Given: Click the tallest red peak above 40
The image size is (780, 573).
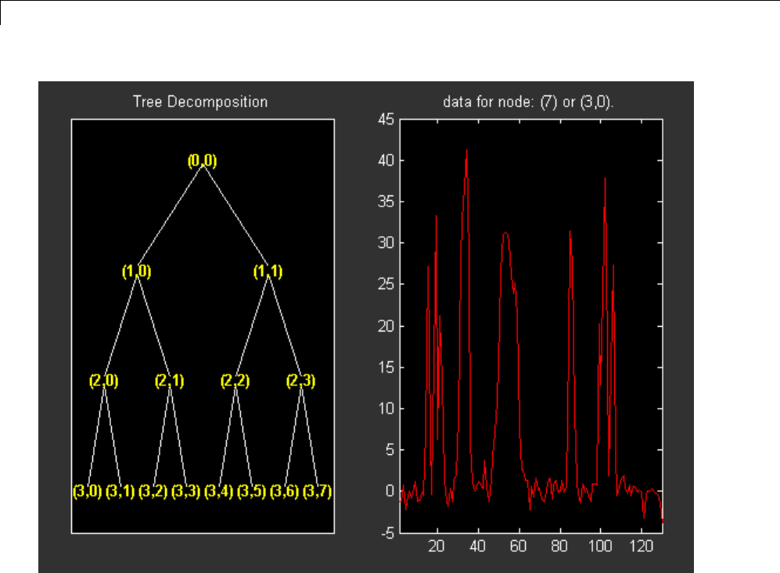Looking at the screenshot, I should pyautogui.click(x=466, y=151).
